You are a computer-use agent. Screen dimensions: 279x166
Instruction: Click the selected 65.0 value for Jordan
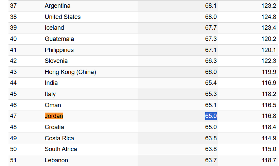[x=211, y=116]
